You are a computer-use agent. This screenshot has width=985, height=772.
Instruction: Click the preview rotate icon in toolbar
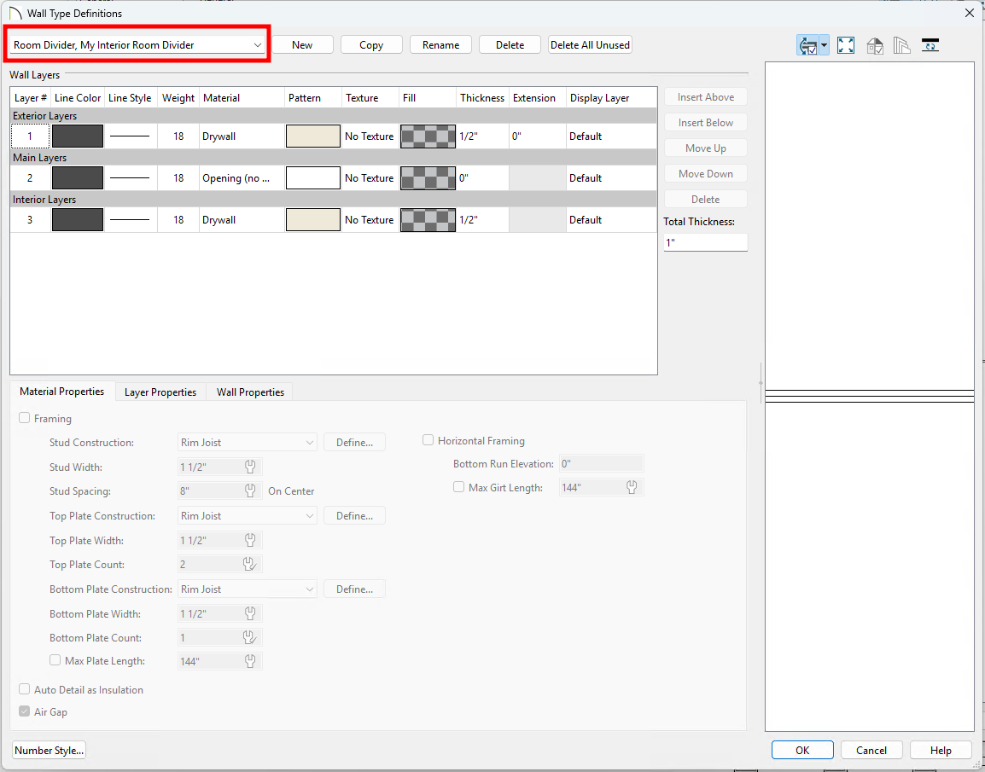(807, 46)
